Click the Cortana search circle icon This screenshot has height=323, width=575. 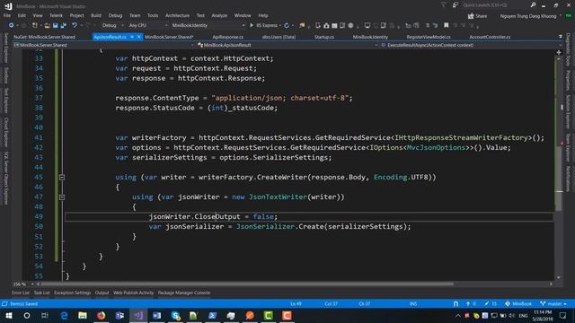tap(27, 316)
